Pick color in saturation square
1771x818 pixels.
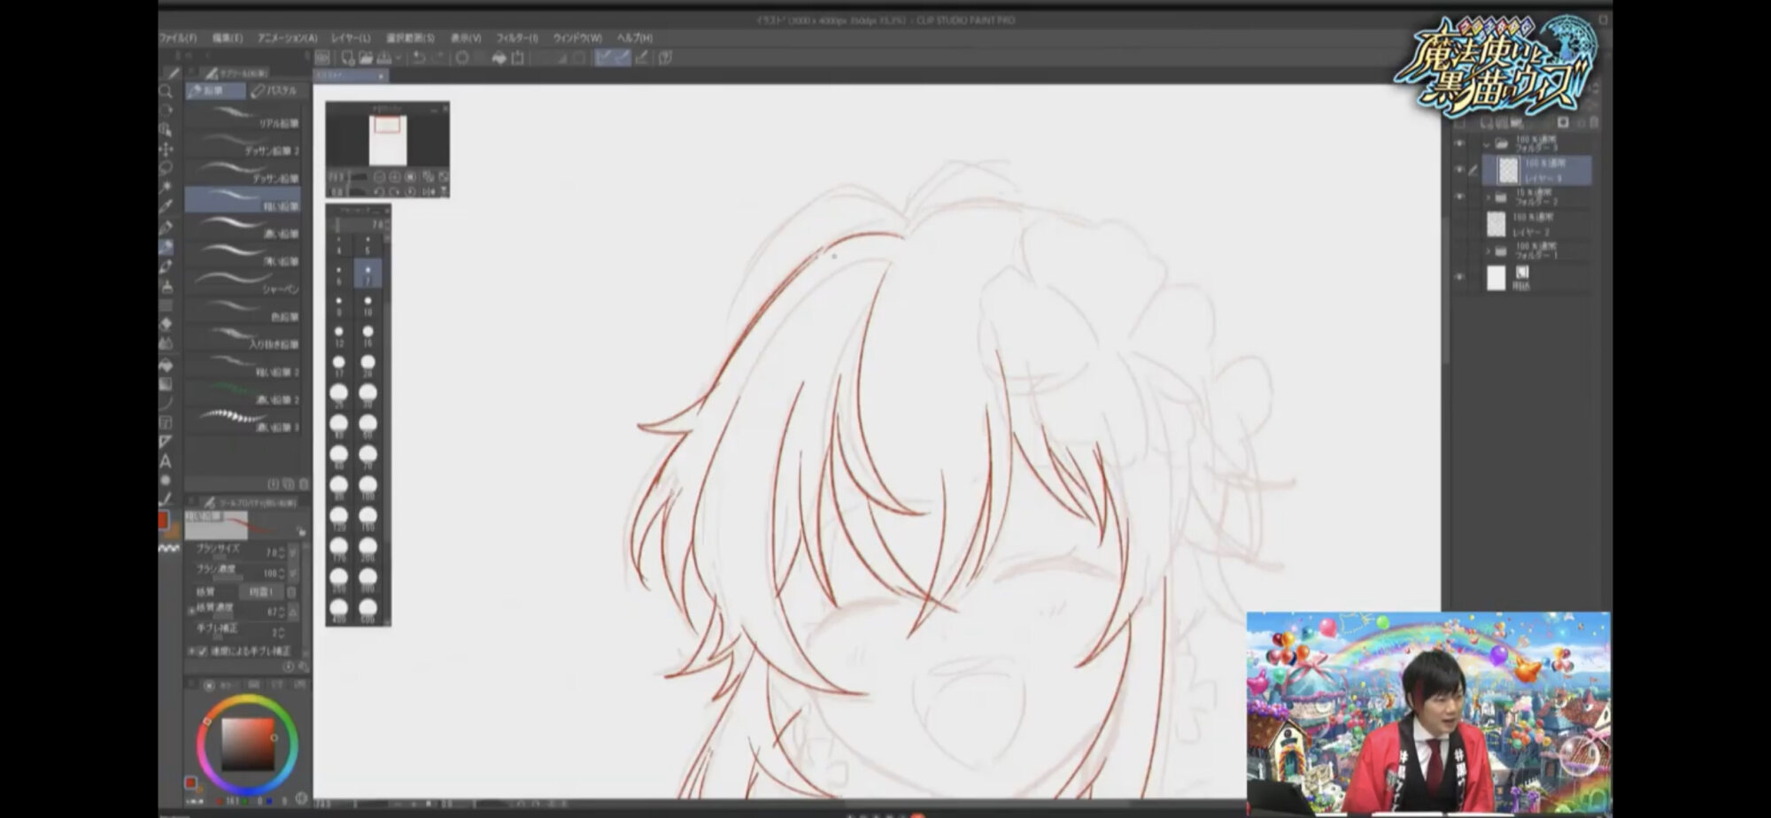tap(247, 744)
